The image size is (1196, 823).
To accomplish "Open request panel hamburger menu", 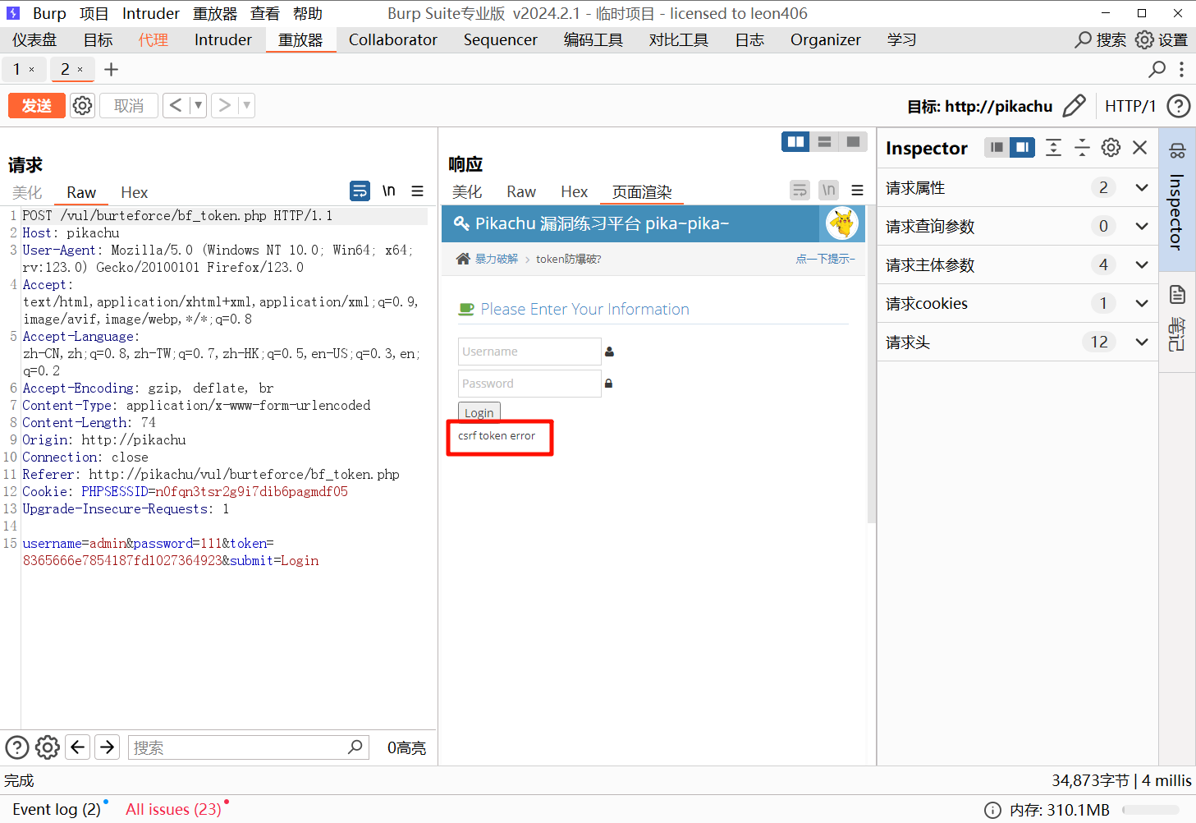I will pyautogui.click(x=418, y=191).
